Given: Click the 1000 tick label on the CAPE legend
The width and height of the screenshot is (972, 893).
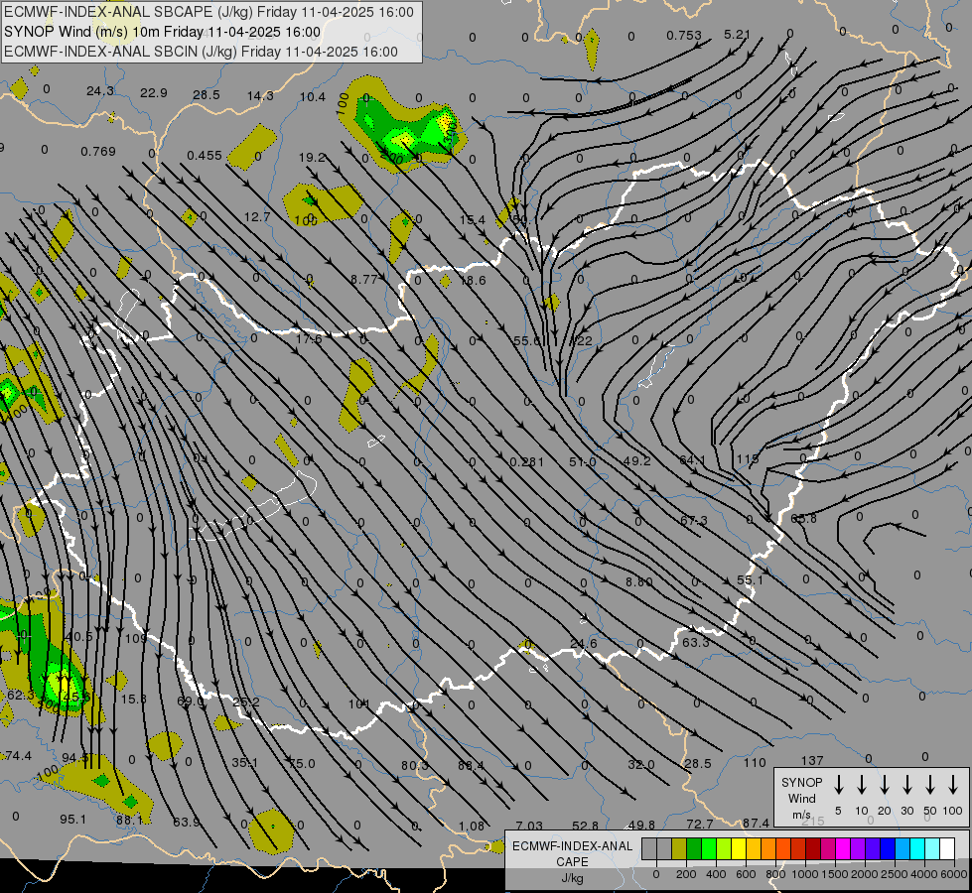Looking at the screenshot, I should [x=804, y=874].
